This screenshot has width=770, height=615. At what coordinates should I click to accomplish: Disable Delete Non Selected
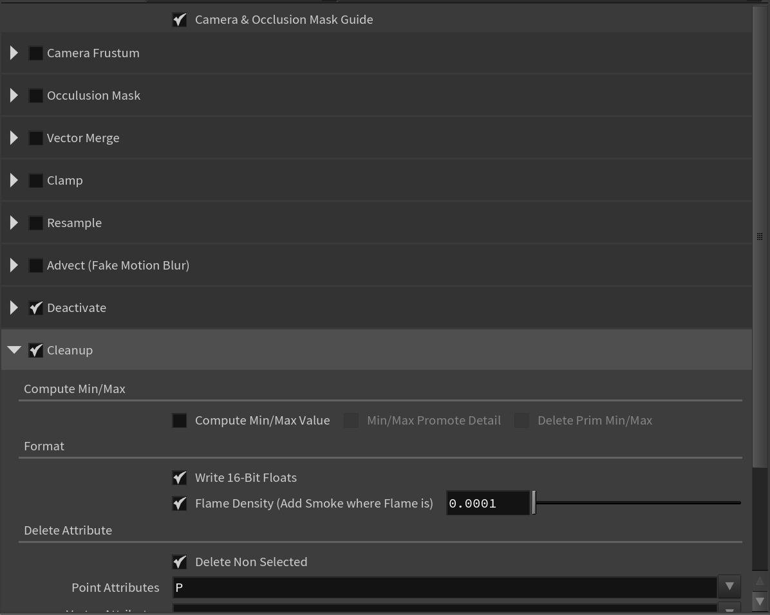[x=180, y=562]
